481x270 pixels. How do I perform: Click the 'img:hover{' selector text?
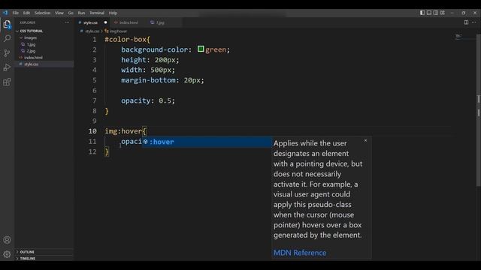(126, 131)
